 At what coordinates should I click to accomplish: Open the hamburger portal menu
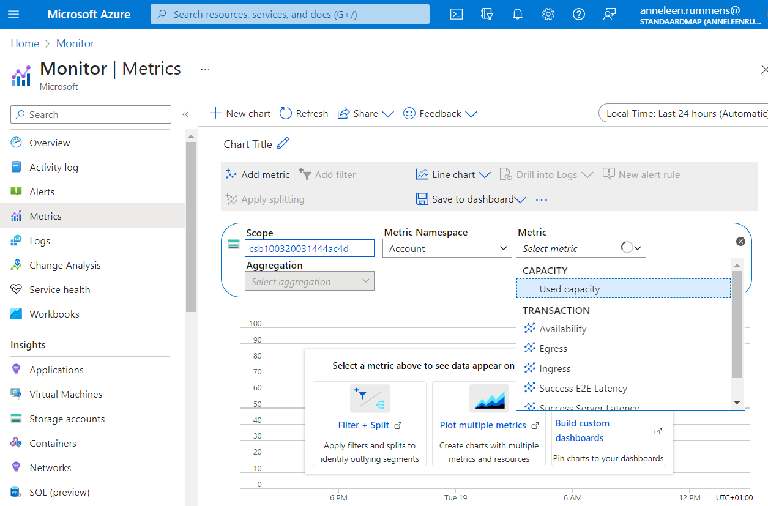coord(13,14)
